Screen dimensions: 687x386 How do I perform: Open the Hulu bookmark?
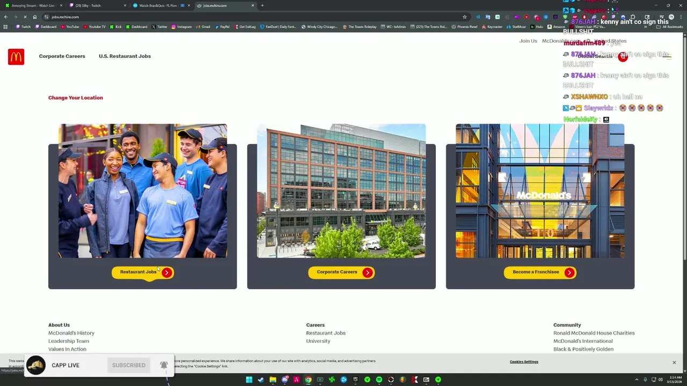pyautogui.click(x=537, y=27)
